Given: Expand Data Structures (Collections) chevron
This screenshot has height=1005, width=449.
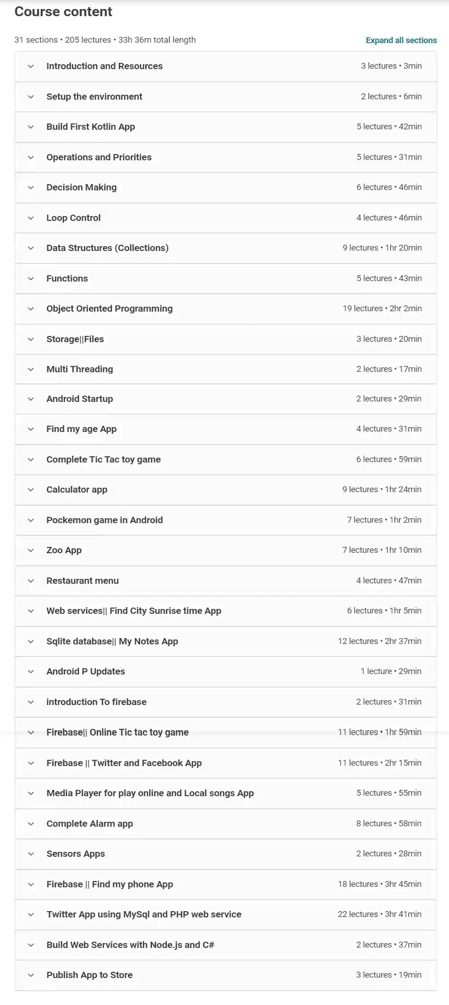Looking at the screenshot, I should [31, 248].
